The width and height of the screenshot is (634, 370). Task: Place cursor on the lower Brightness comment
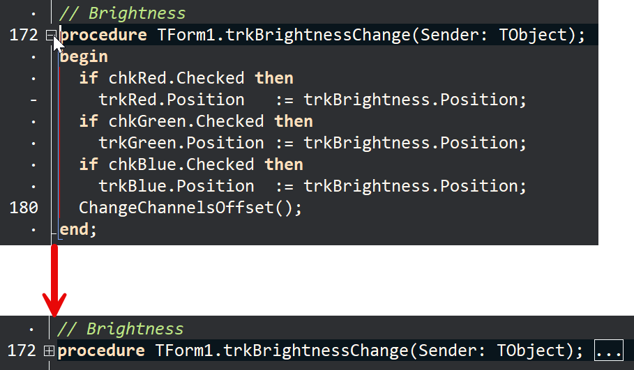(x=121, y=329)
